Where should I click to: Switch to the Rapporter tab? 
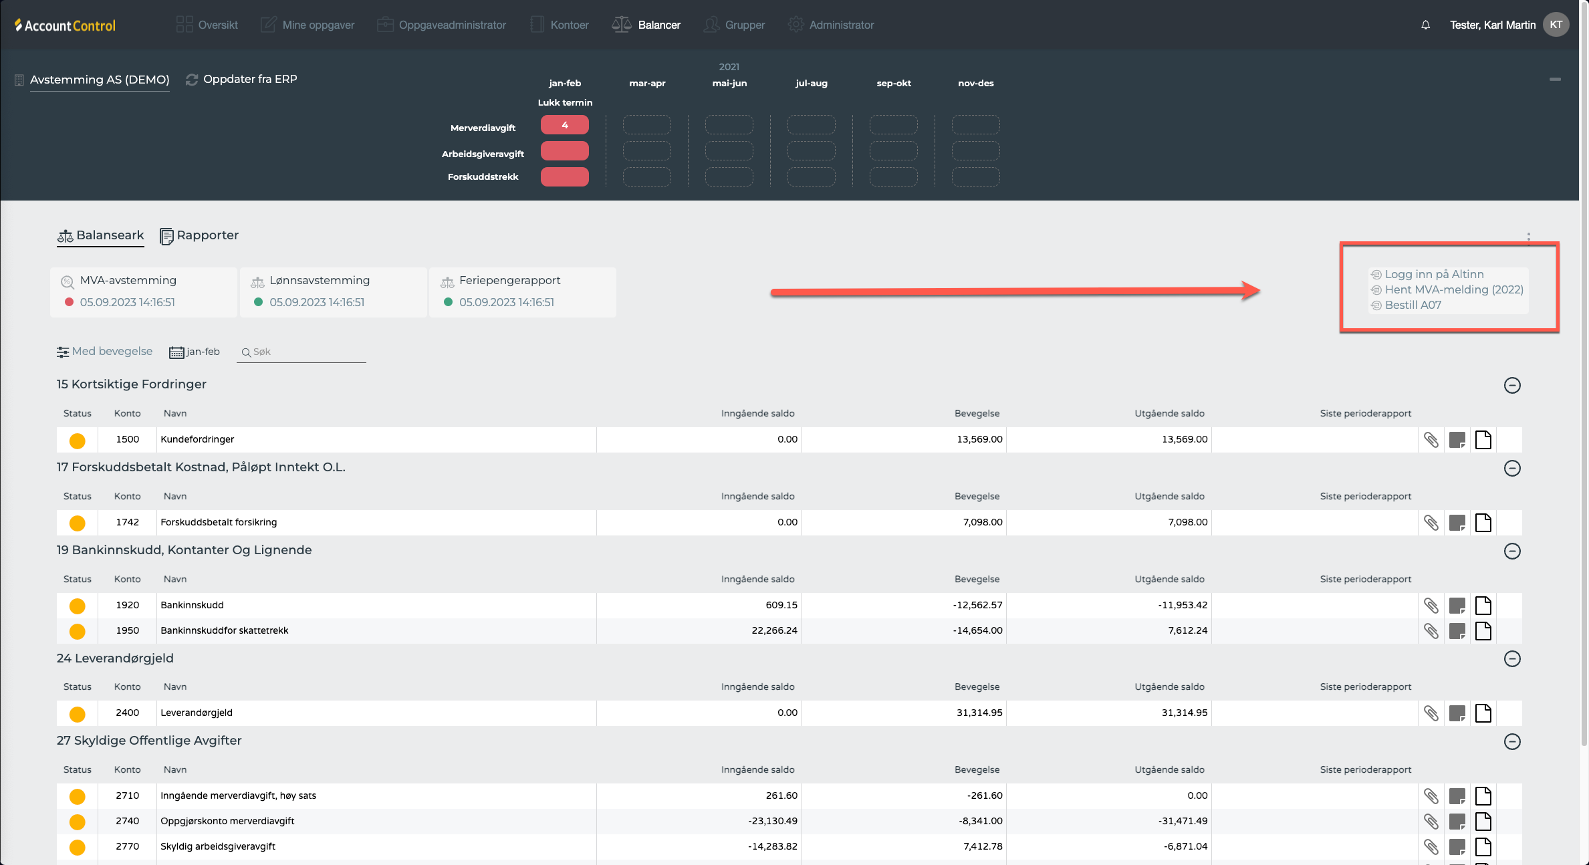[199, 235]
